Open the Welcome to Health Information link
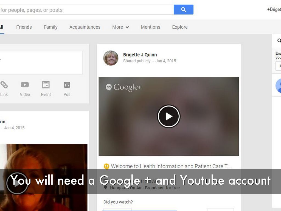Screen dimensions: 281x211 pos(172,166)
